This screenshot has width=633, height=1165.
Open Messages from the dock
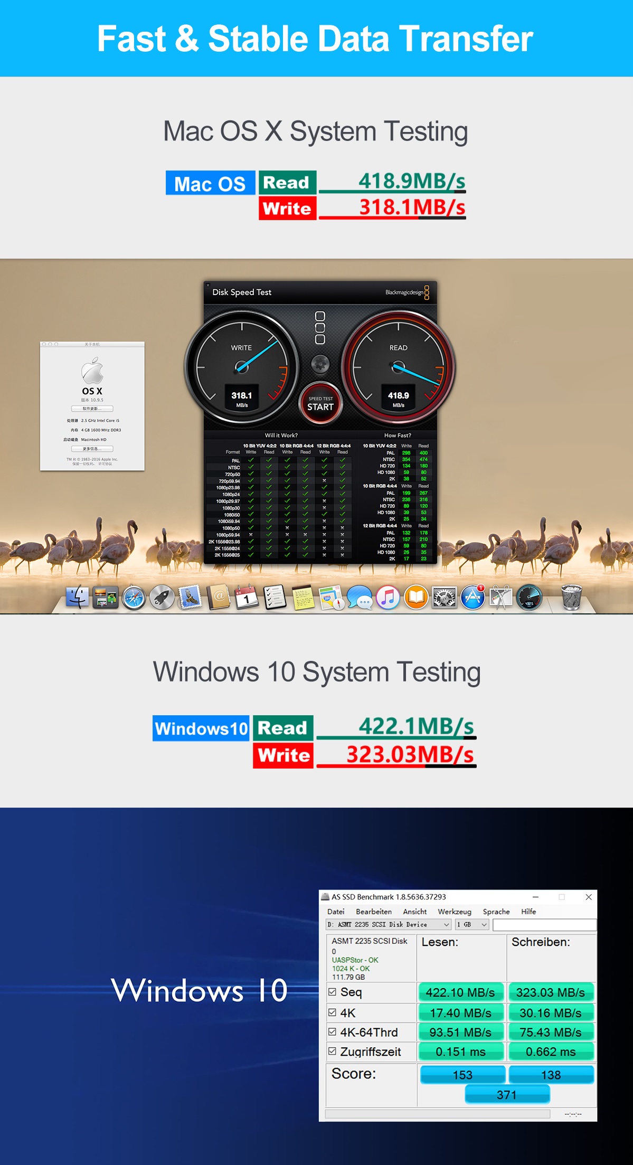coord(360,598)
